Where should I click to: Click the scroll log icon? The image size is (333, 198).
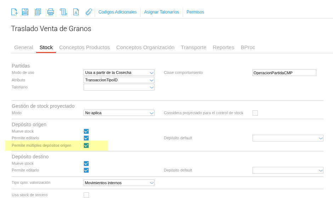point(63,12)
